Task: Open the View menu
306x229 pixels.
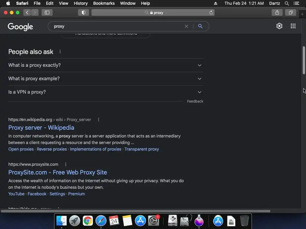Action: point(64,3)
